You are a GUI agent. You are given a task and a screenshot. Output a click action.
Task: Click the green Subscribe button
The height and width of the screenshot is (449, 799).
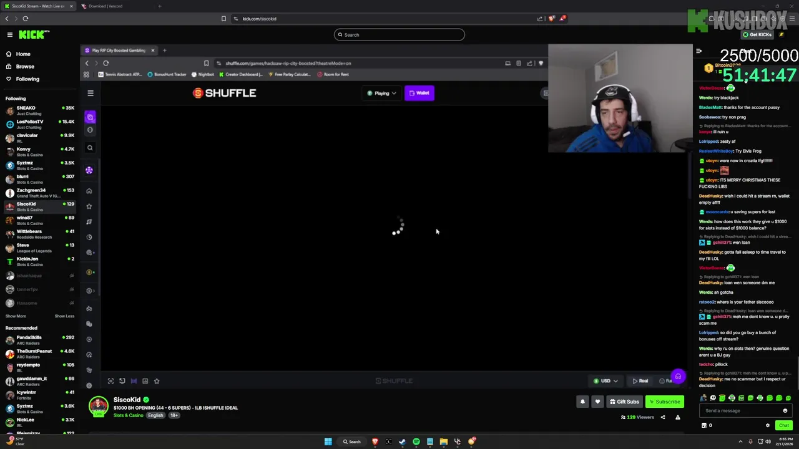pos(665,402)
